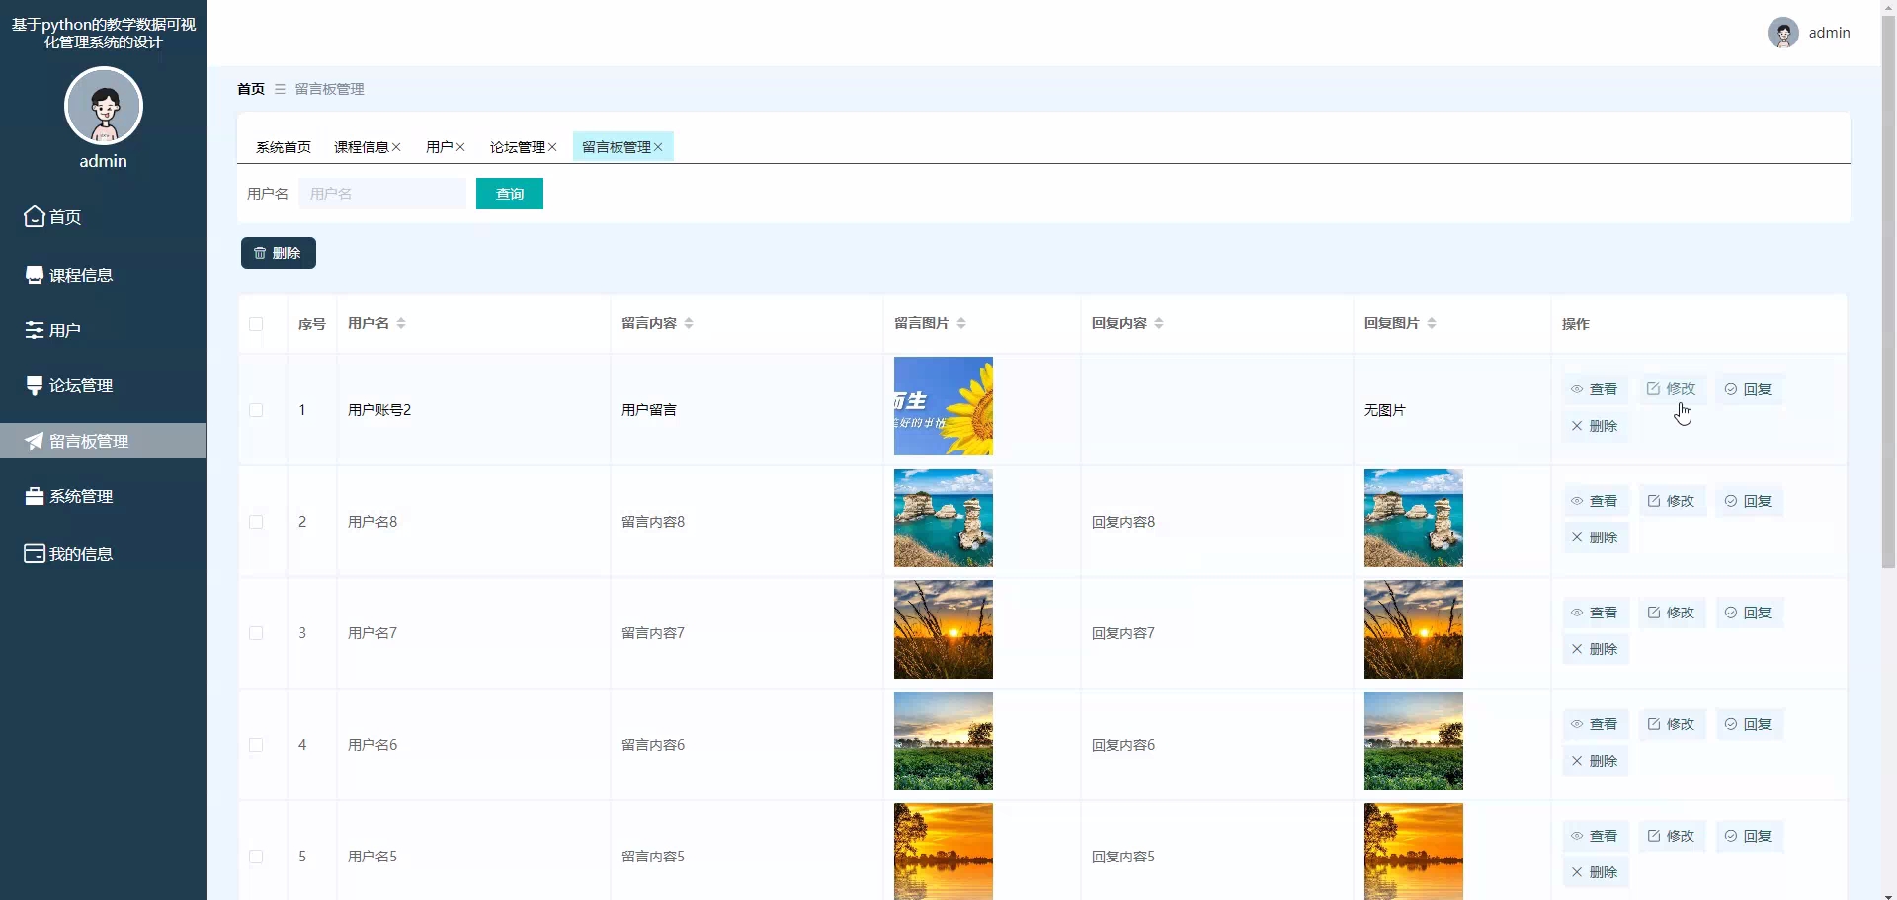1897x900 pixels.
Task: Sort the table by 用户名 column
Action: pos(401,323)
